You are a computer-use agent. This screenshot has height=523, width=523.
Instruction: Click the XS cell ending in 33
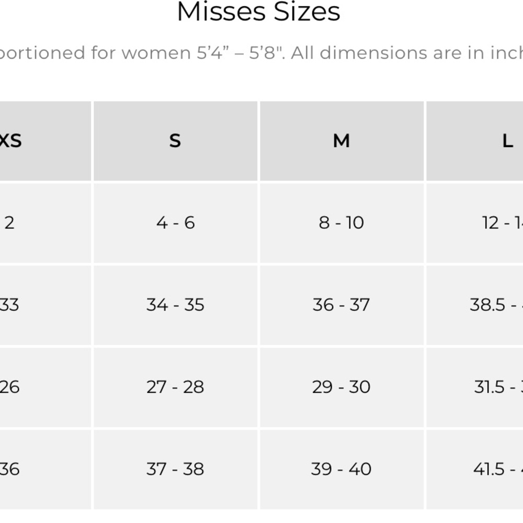(x=9, y=305)
